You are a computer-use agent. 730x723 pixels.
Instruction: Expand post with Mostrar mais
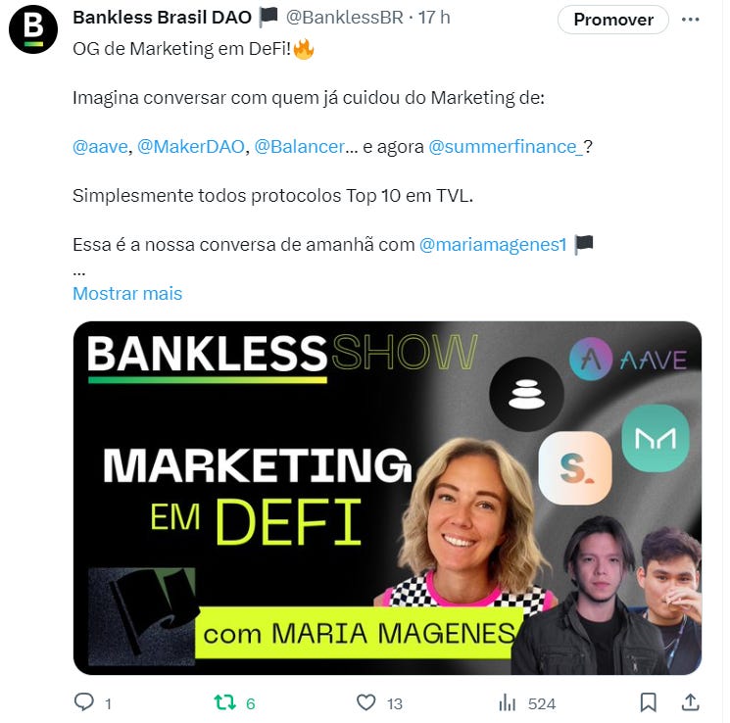(127, 293)
